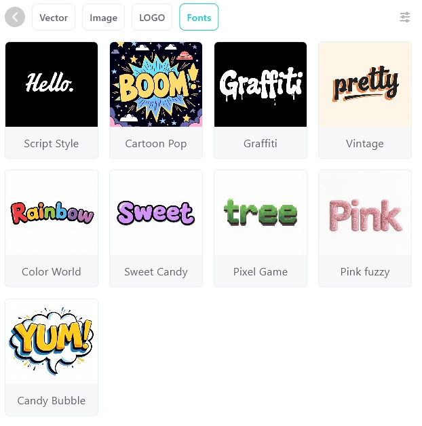Image resolution: width=422 pixels, height=426 pixels.
Task: Click the Pixel Game label
Action: [261, 272]
